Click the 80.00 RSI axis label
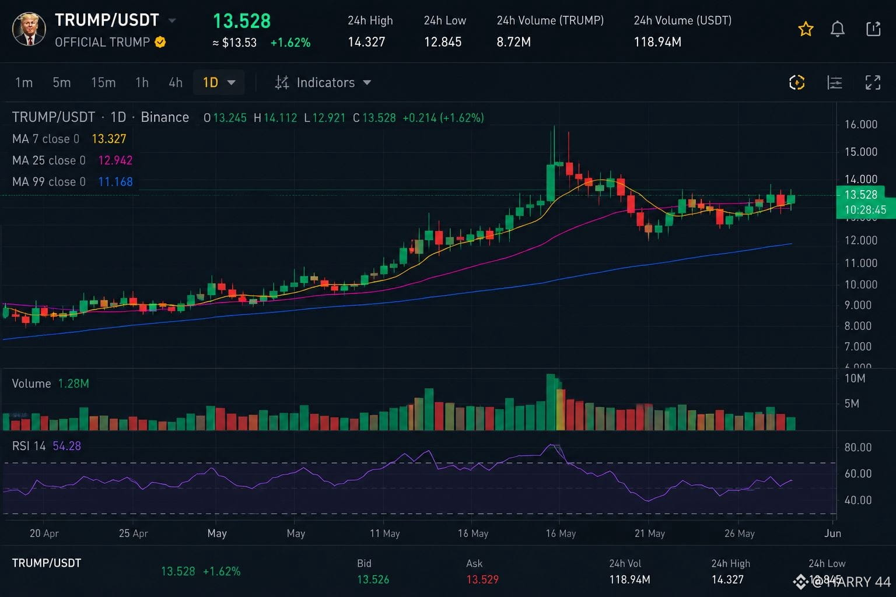The image size is (896, 597). click(858, 448)
